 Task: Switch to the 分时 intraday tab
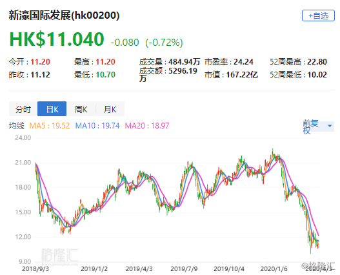tap(23, 109)
